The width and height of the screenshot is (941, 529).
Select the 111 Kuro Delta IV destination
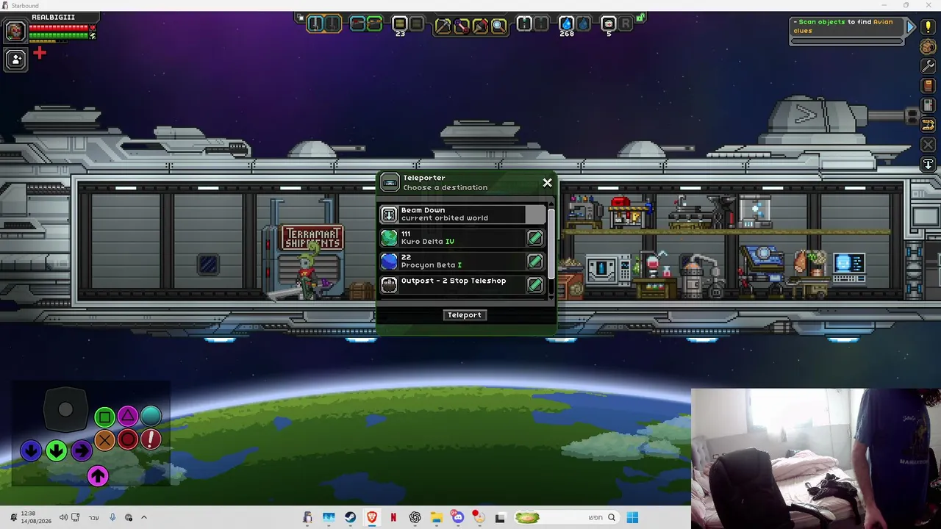[463, 237]
